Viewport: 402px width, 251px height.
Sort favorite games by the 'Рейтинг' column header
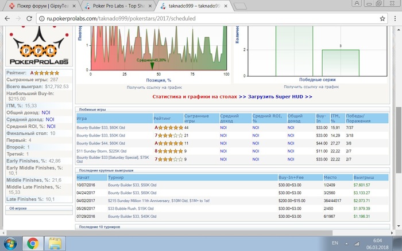162,119
